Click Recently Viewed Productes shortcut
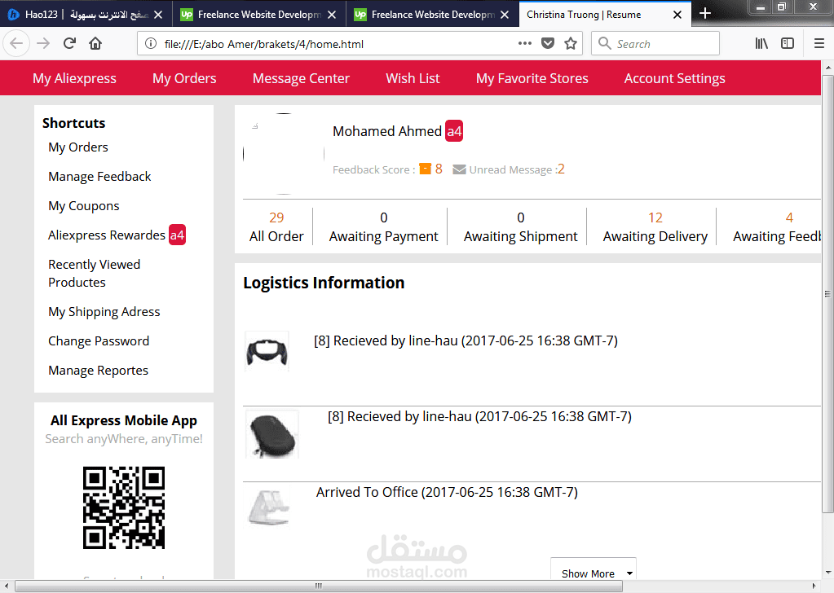This screenshot has width=834, height=593. pyautogui.click(x=94, y=273)
